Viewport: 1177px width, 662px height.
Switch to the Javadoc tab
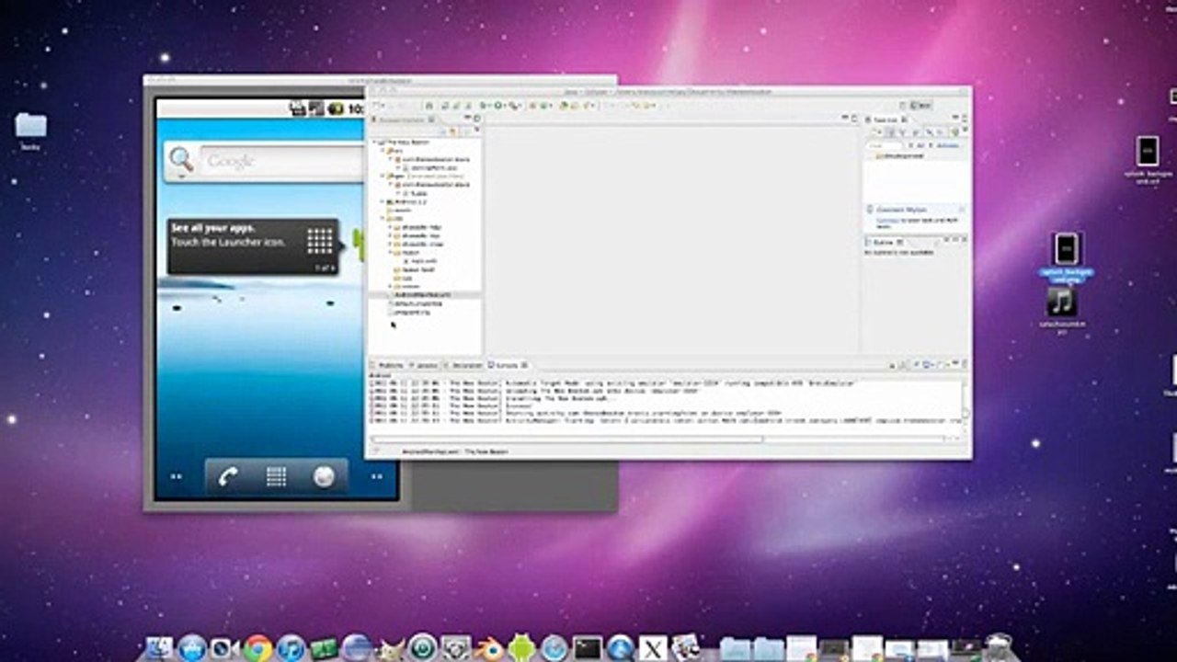(x=426, y=365)
